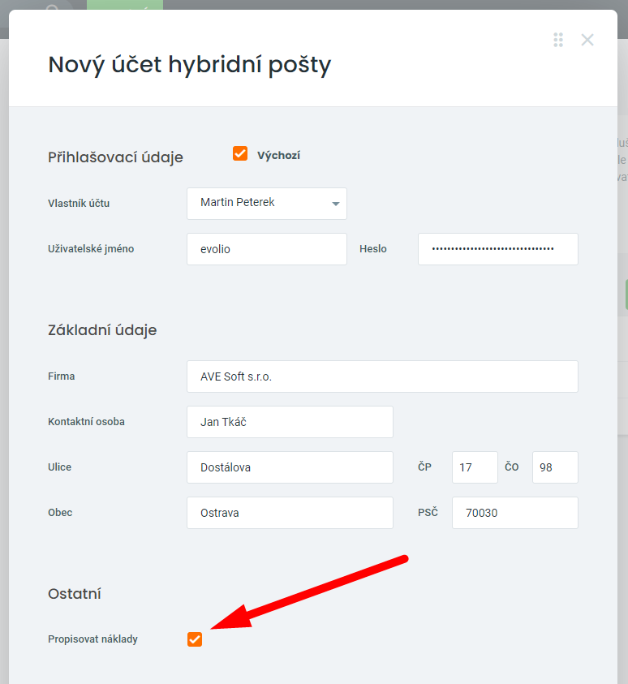Click the Ulice street input field

click(290, 467)
